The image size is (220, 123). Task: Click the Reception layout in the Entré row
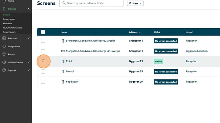[x=191, y=61]
